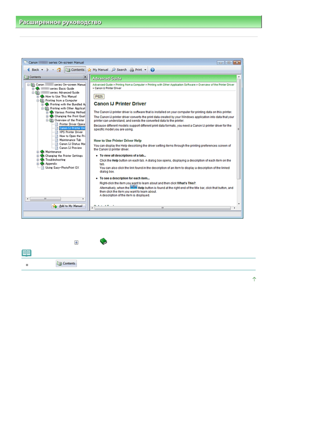335x434 pixels.
Task: Click the article pane horizontal scrollbar thumb
Action: 162,208
